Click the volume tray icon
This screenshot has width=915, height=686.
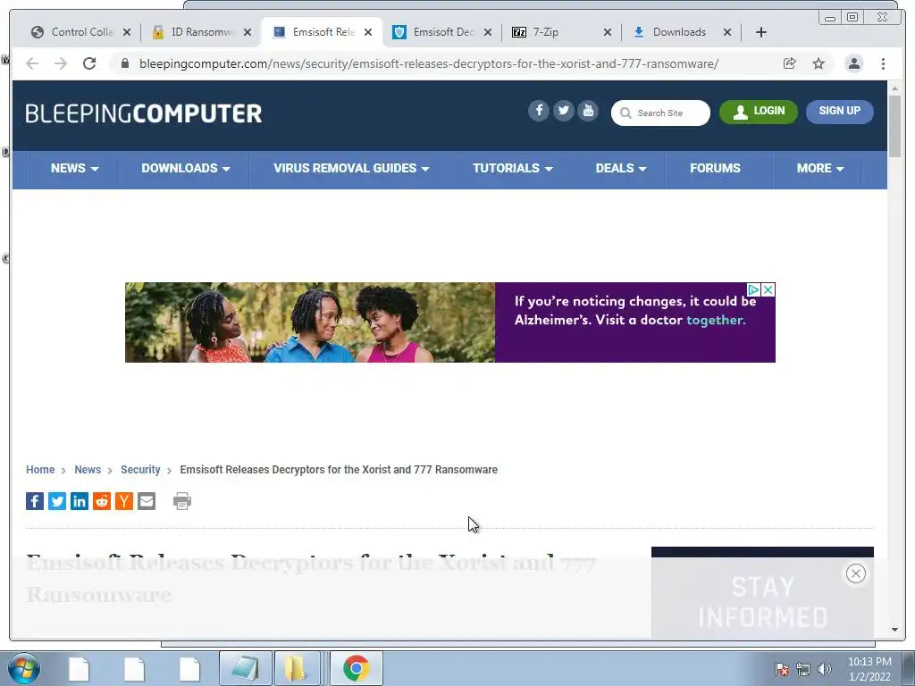click(825, 669)
